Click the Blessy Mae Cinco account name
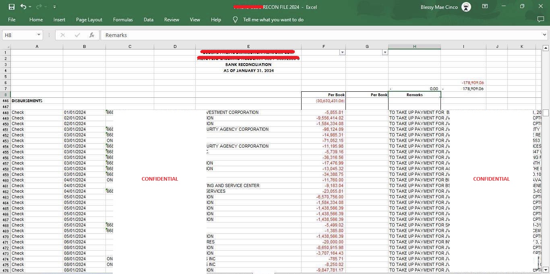Viewport: 550px width, 274px height. tap(439, 7)
